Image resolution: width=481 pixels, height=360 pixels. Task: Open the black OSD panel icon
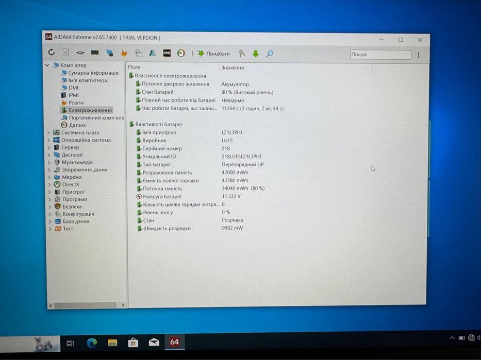167,53
